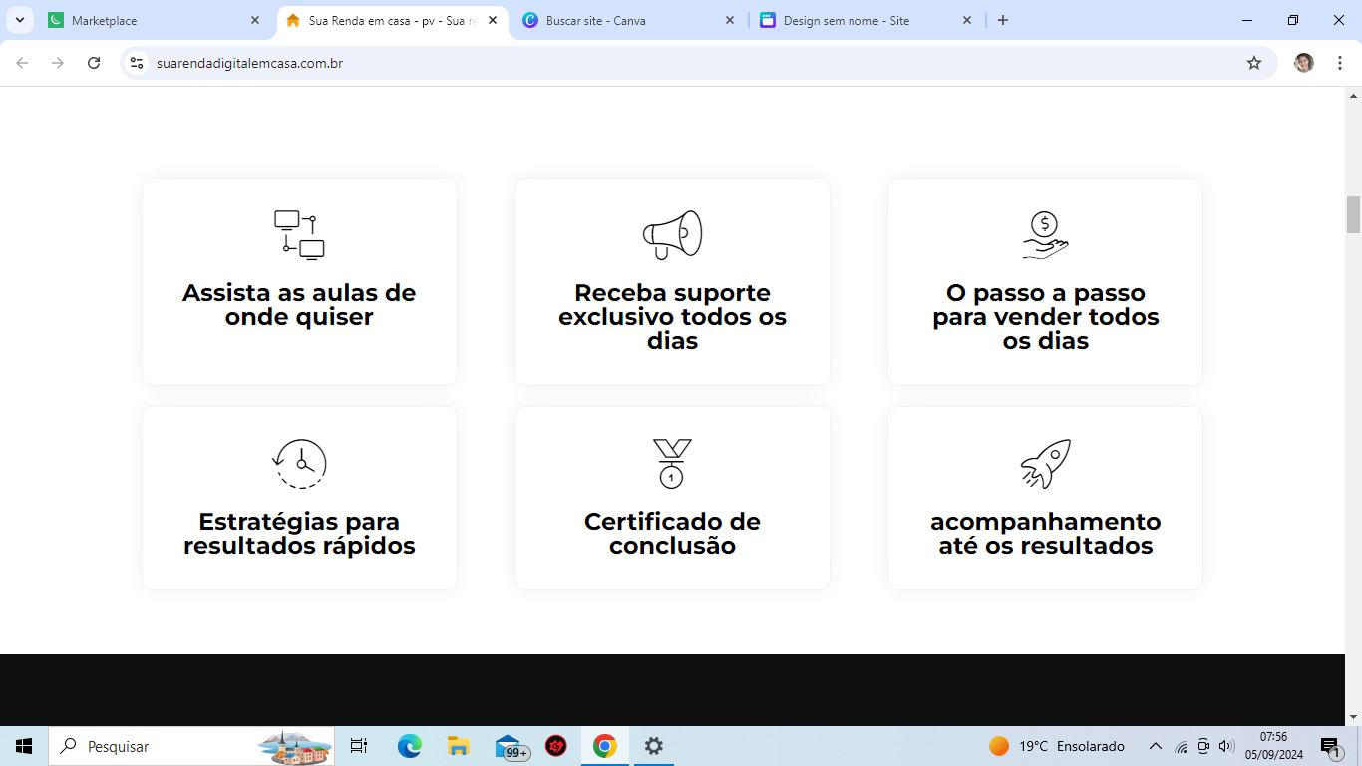Viewport: 1362px width, 766px height.
Task: Click the address bar URL field
Action: 698,63
